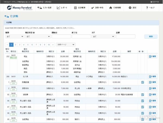
Task: Expand the タグ dropdown
Action: [103, 36]
